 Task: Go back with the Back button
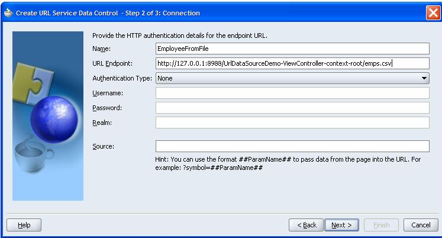click(306, 225)
